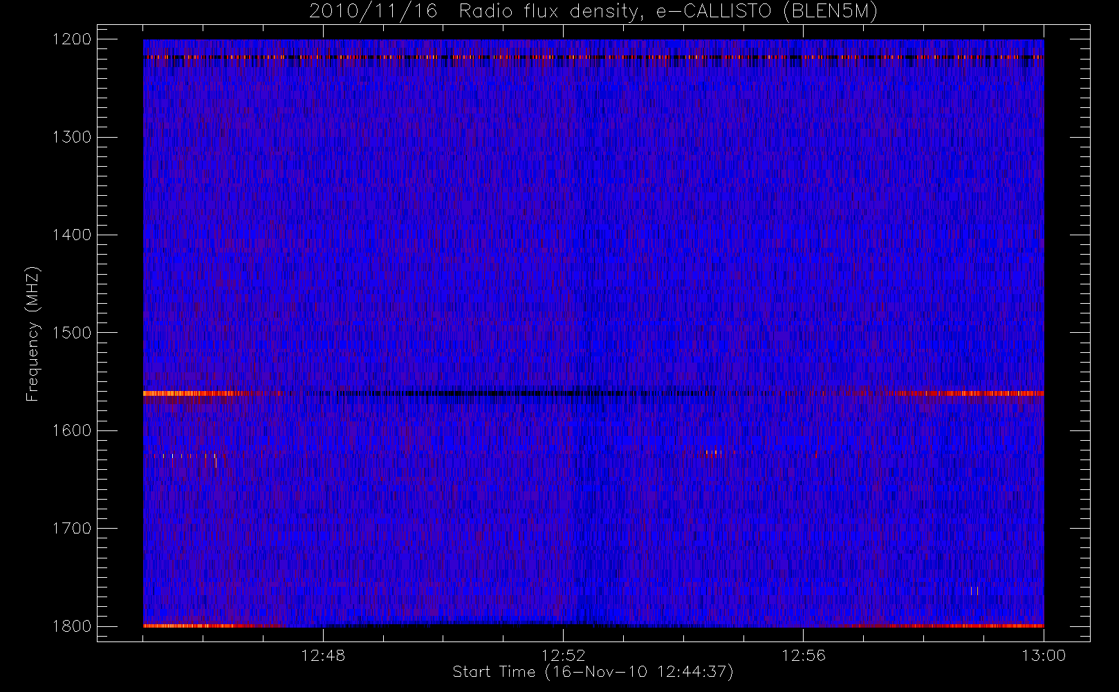Image resolution: width=1119 pixels, height=692 pixels.
Task: Click the 1300 frequency tick label
Action: [x=72, y=137]
